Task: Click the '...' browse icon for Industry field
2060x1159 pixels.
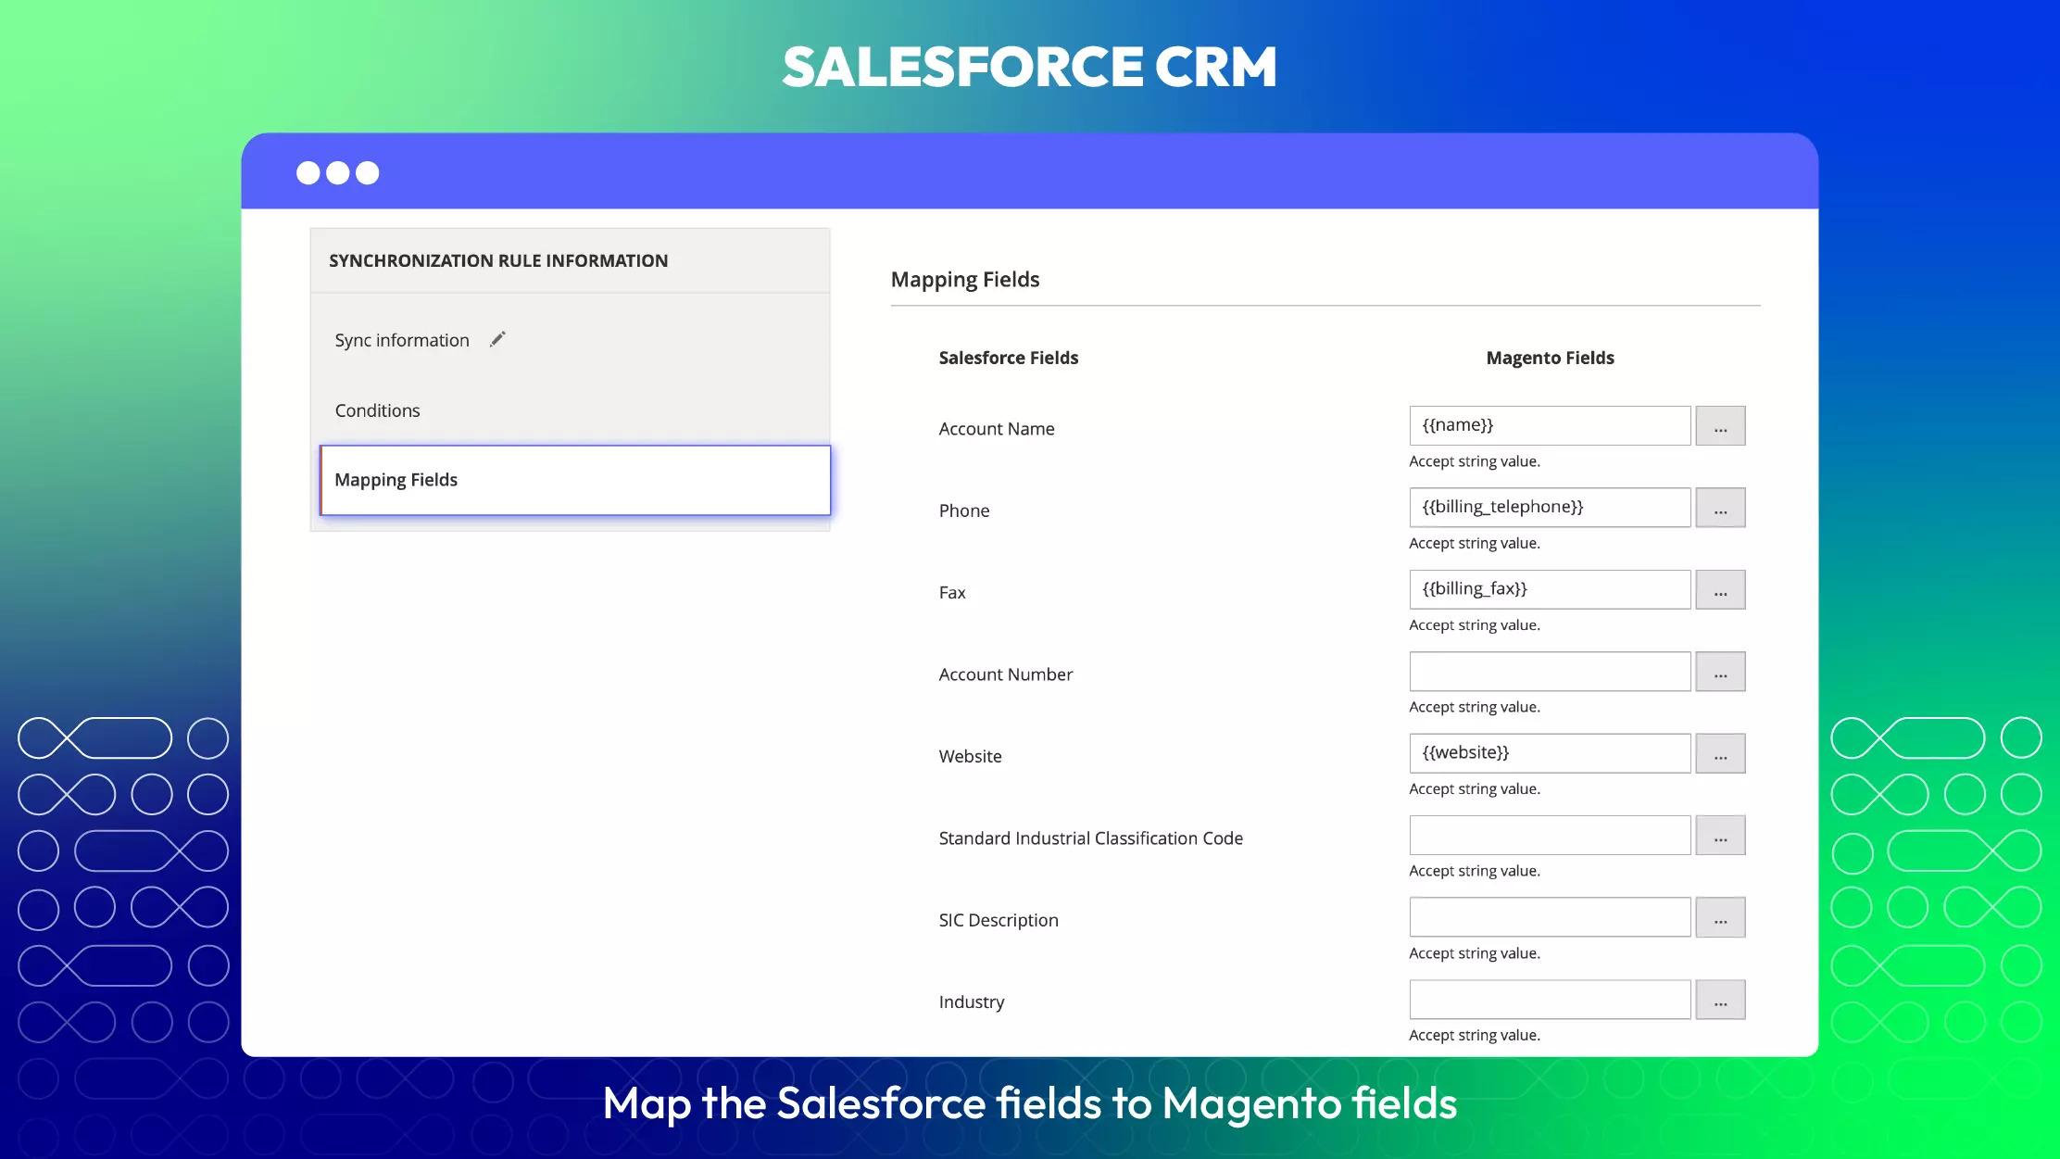Action: [x=1720, y=1001]
